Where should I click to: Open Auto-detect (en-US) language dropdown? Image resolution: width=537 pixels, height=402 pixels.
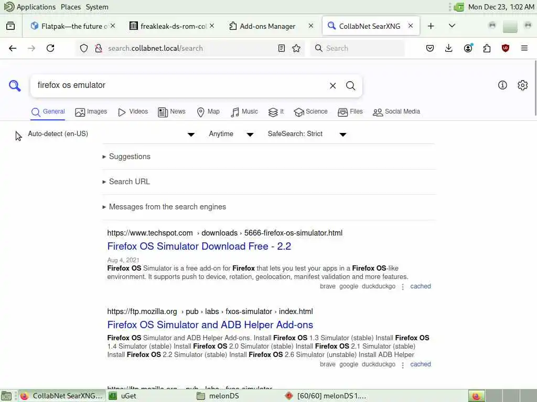point(111,134)
